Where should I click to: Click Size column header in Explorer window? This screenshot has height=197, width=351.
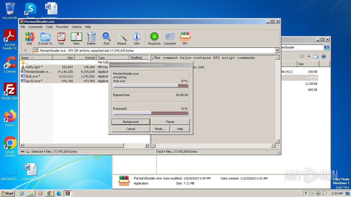coord(308,64)
